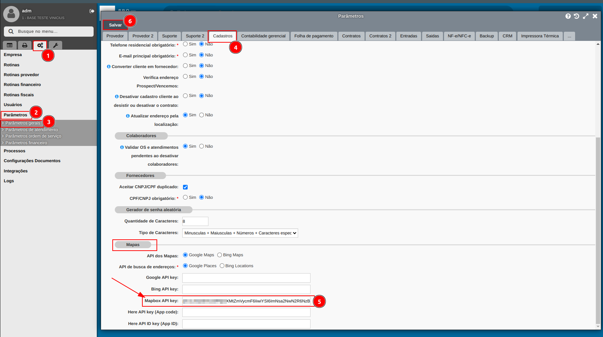Open the Contabilidade gerencial tab

(263, 36)
